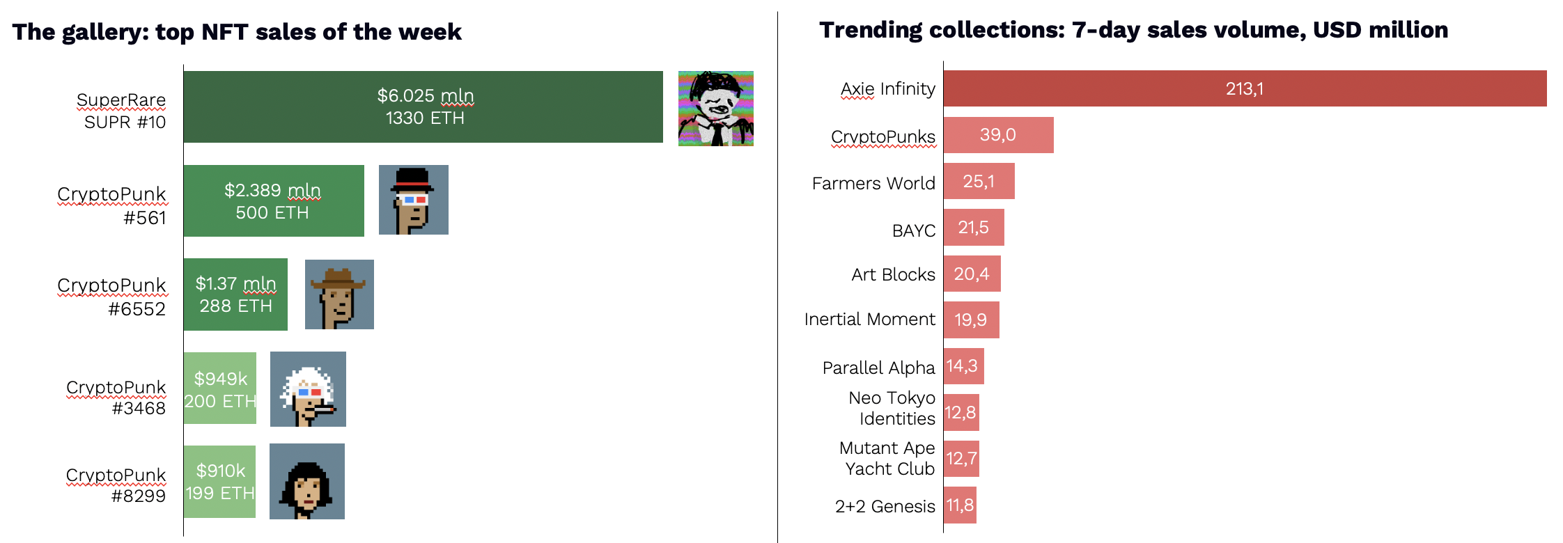The image size is (1563, 543).
Task: Click the Parallel Alpha 14,3 bar
Action: [x=964, y=366]
